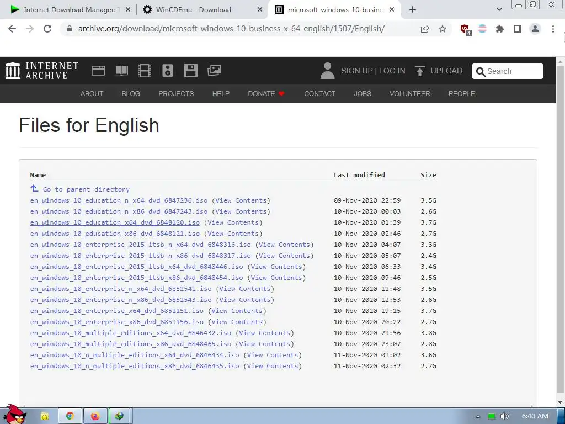Open the Texts book icon

point(121,71)
